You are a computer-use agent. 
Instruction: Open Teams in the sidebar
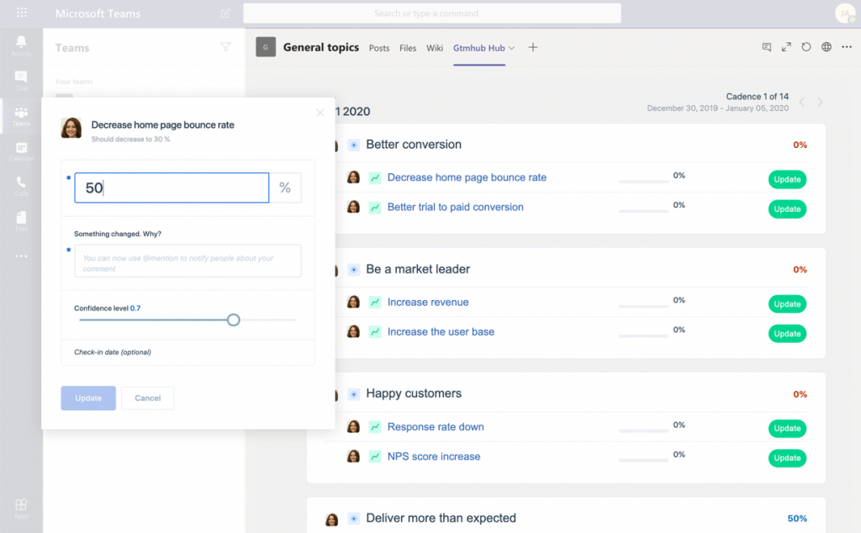(21, 116)
